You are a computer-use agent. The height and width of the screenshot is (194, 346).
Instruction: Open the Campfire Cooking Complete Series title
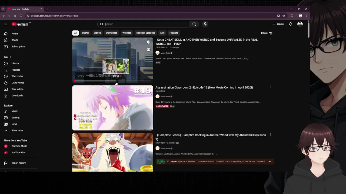(x=211, y=137)
